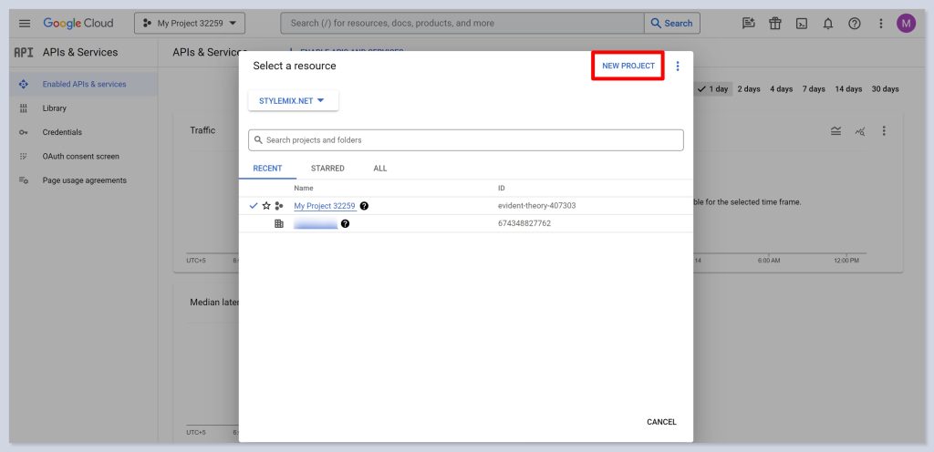Activate Cloud Shell terminal icon
This screenshot has width=934, height=452.
pyautogui.click(x=802, y=24)
